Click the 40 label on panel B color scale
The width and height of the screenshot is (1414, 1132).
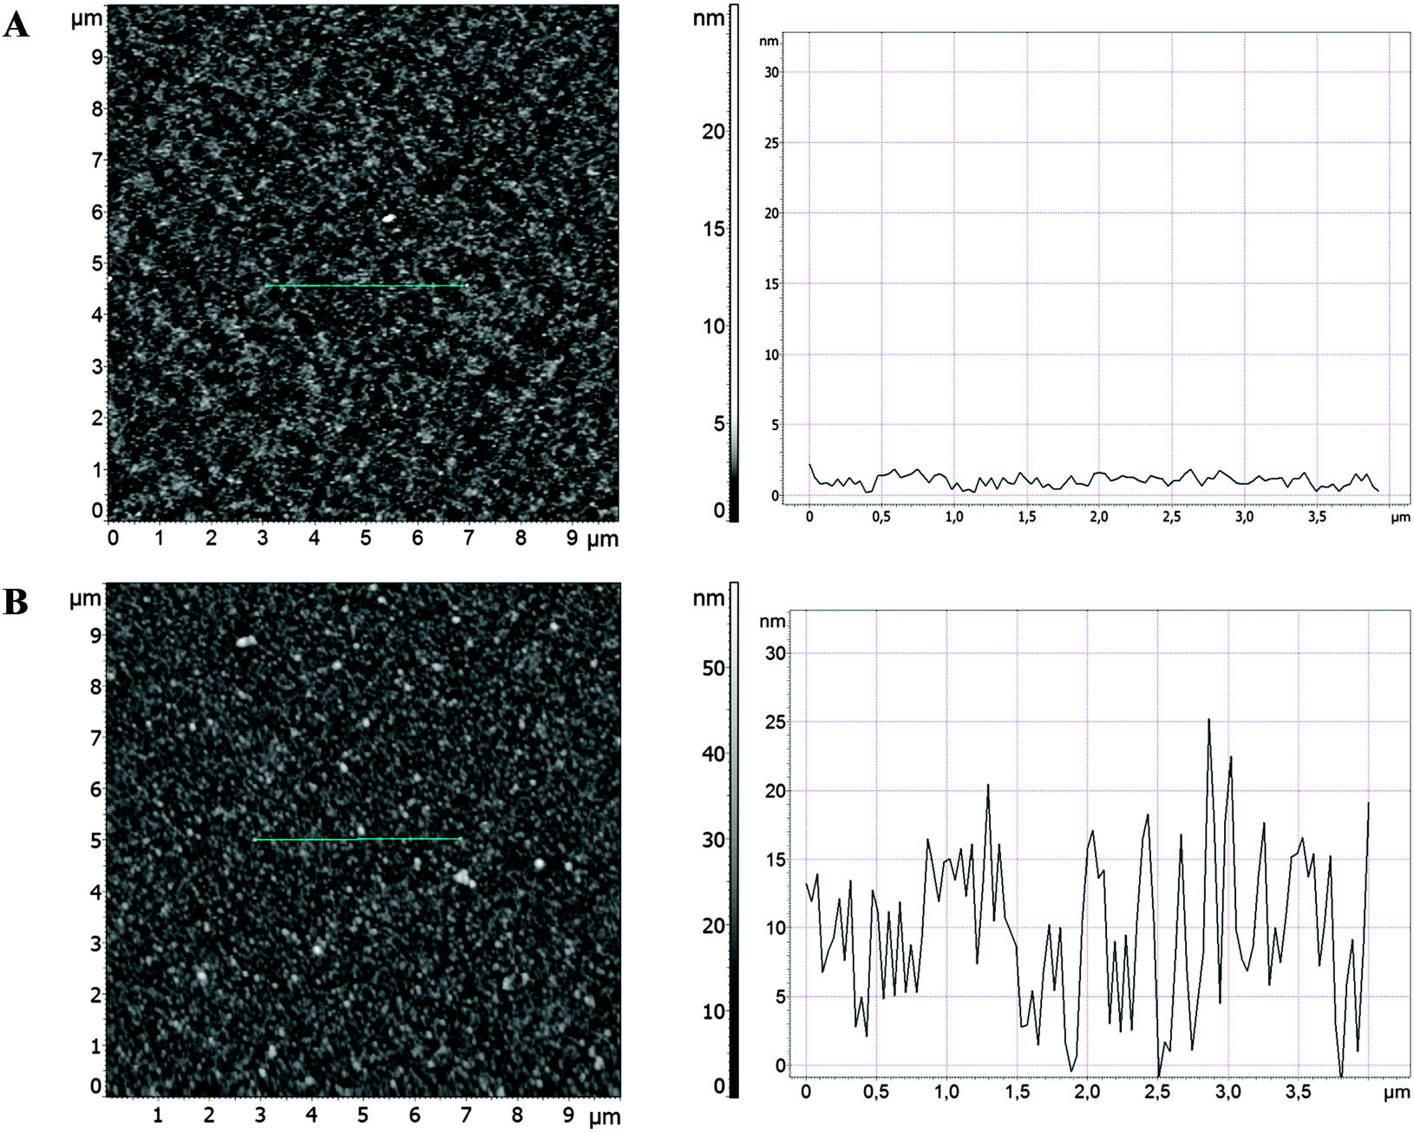point(711,754)
